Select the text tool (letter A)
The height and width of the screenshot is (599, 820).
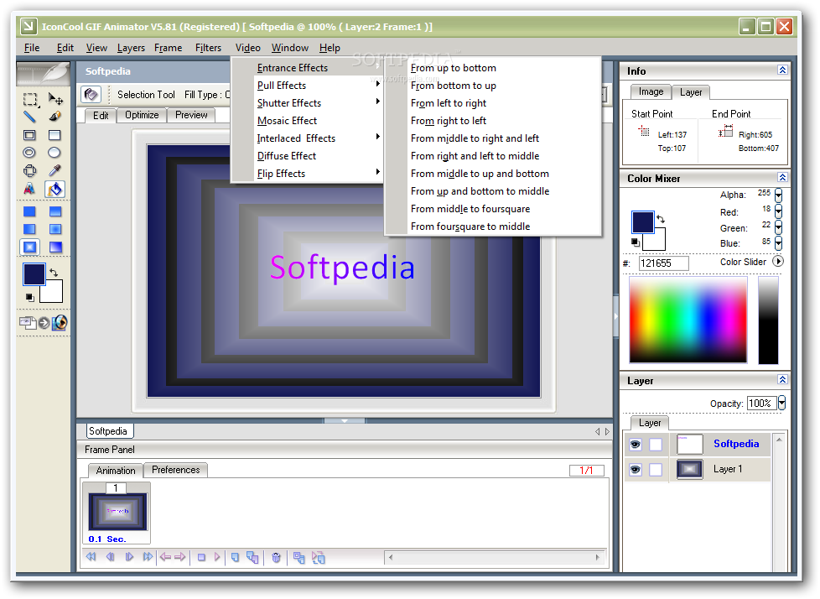30,188
